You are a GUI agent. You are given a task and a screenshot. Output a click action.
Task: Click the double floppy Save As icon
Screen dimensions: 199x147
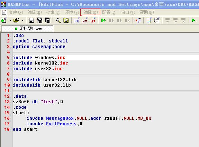(39, 20)
